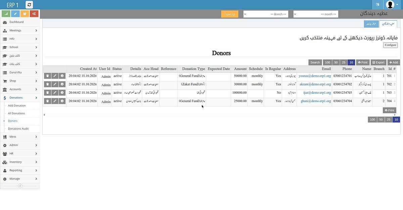Click the Export button

tap(378, 62)
